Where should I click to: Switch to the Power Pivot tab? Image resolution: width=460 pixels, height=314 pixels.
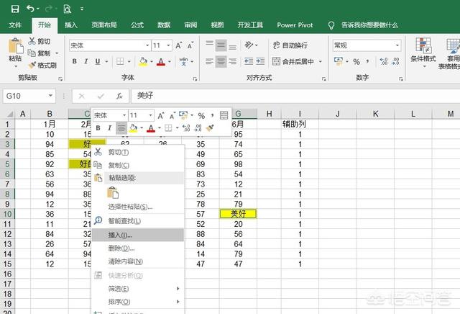[x=295, y=25]
